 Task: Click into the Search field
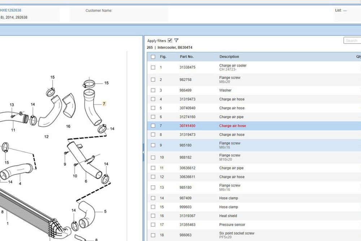coord(352,41)
